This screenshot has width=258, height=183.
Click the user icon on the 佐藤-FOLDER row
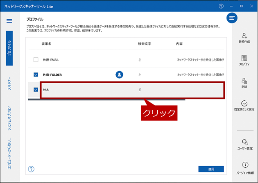(119, 75)
